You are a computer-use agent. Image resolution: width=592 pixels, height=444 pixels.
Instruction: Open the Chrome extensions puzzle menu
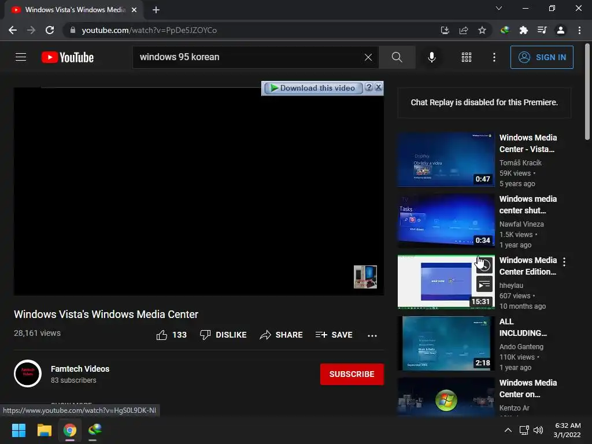(523, 30)
